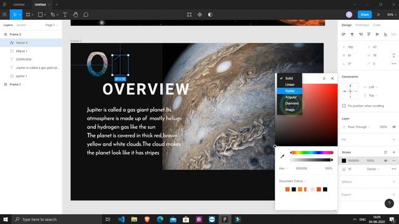The image size is (399, 224).
Task: Add an effect with the Effects plus button
Action: coord(394,182)
